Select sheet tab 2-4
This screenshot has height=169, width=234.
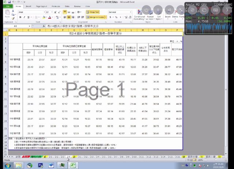pyautogui.click(x=68, y=157)
